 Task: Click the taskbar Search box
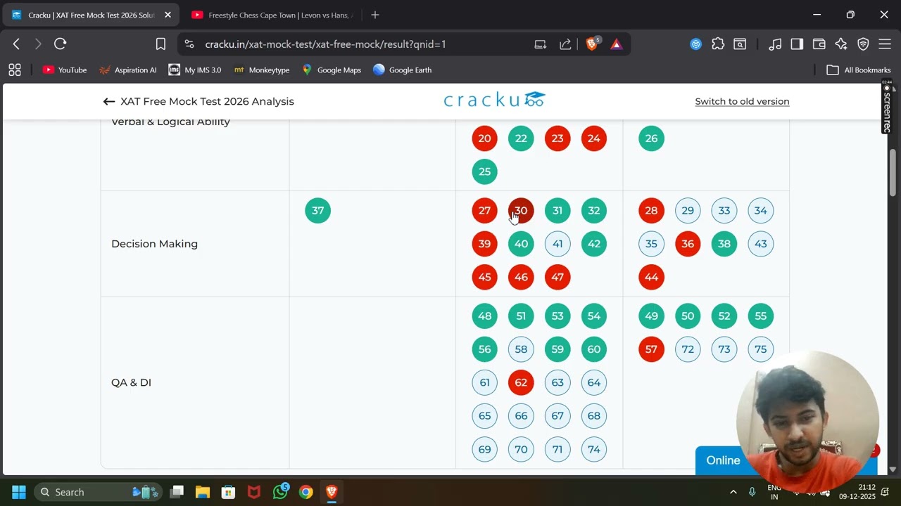[99, 492]
